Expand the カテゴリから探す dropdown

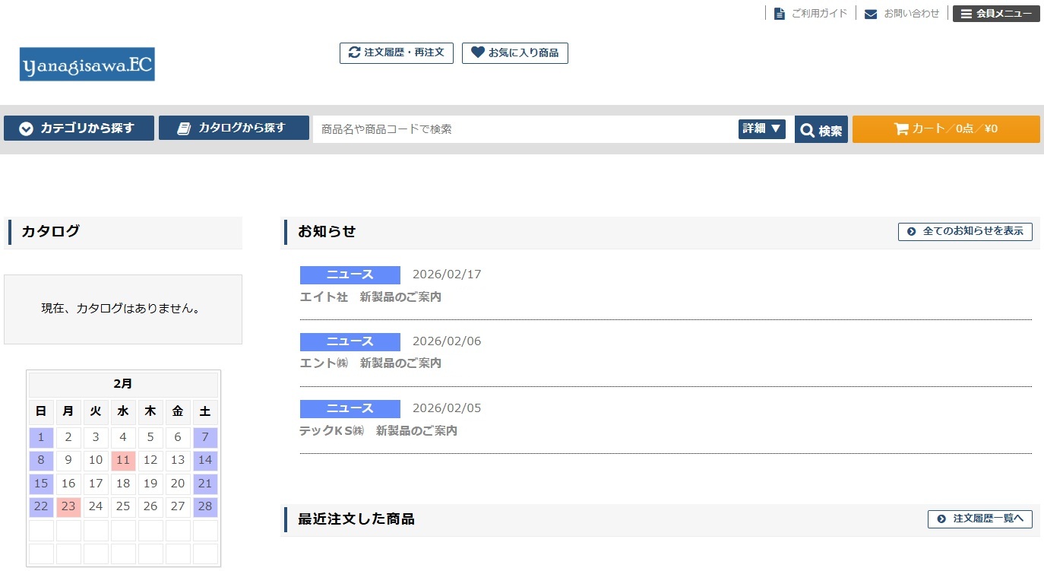point(79,128)
